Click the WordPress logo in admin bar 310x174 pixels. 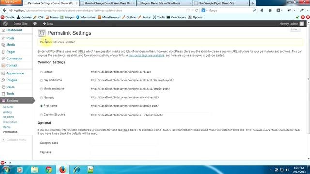tap(5, 24)
